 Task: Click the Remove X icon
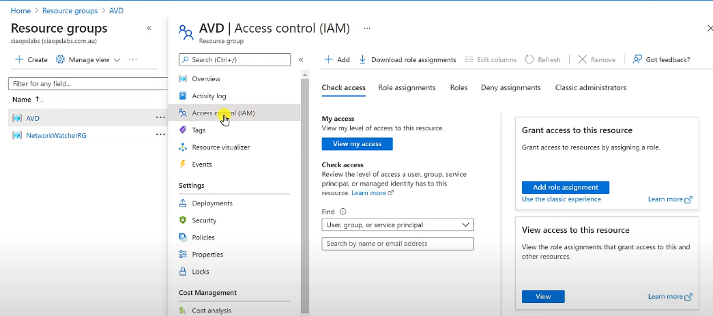coord(582,59)
